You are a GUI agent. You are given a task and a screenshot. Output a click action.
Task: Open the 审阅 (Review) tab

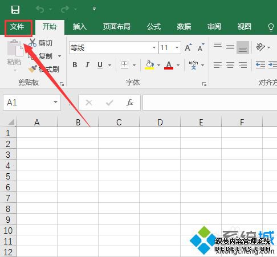click(214, 27)
